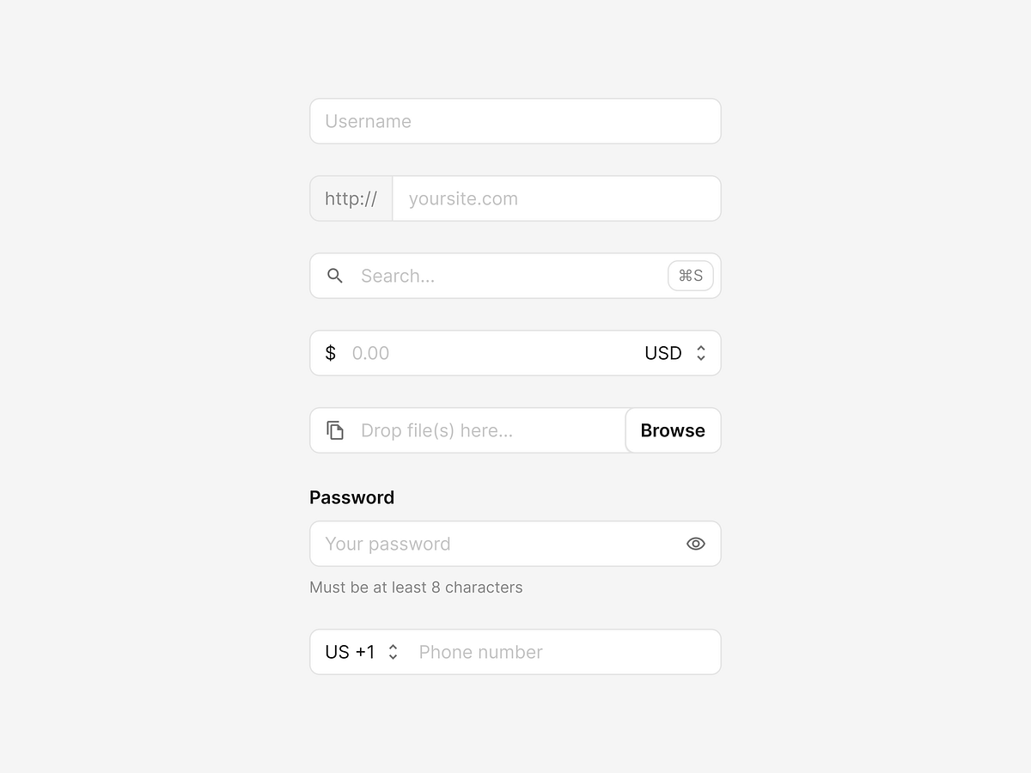Click the Password section label

[x=351, y=496]
